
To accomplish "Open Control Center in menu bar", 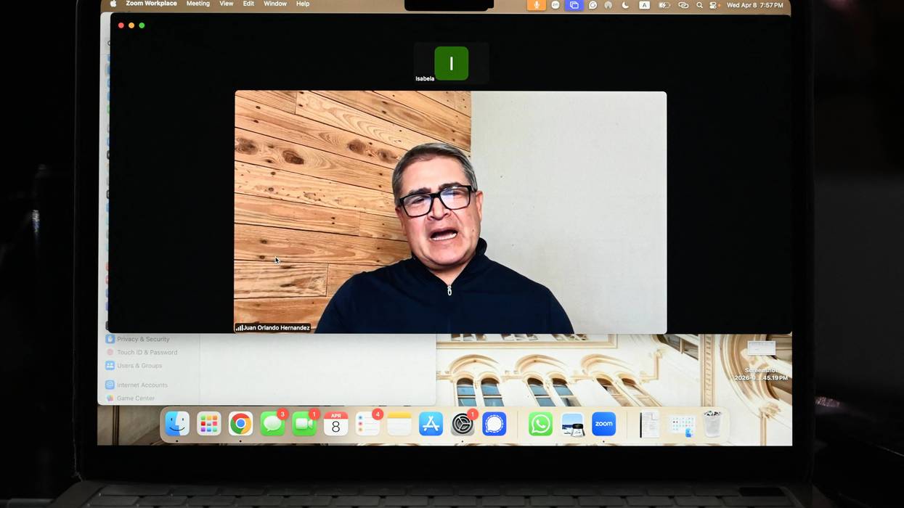I will point(714,5).
